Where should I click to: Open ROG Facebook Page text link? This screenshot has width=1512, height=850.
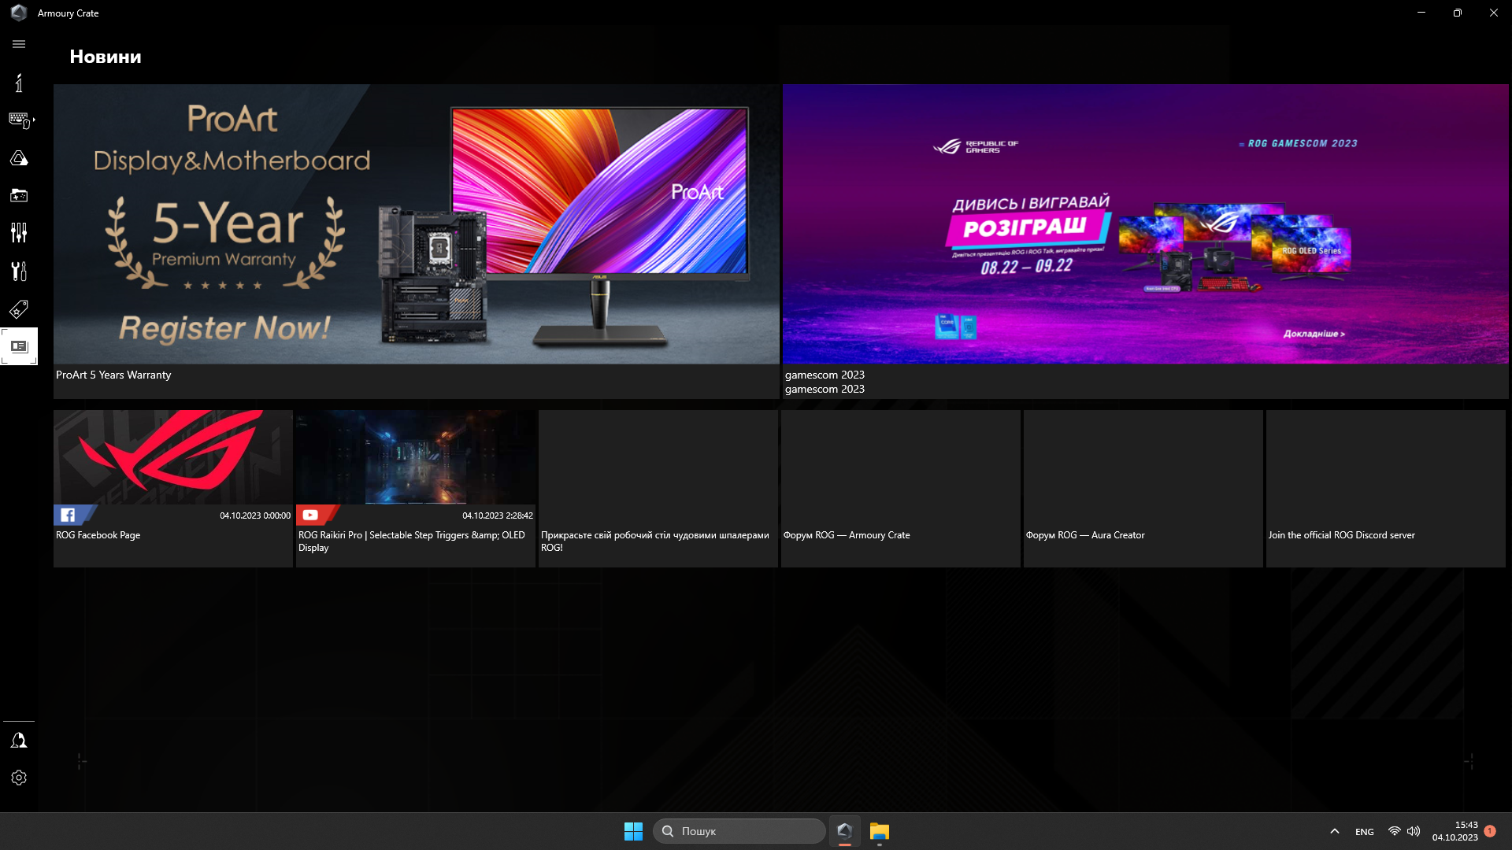pyautogui.click(x=98, y=535)
